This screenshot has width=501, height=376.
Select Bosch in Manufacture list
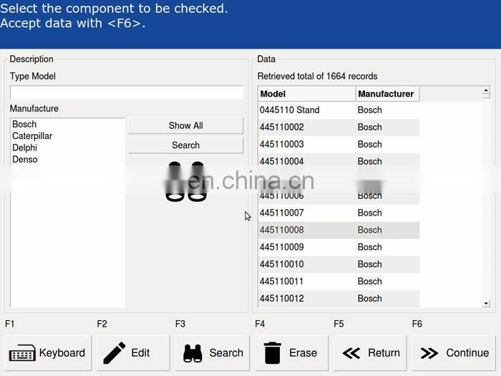point(24,125)
